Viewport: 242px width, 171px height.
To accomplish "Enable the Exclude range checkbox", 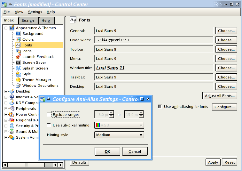I will [49, 114].
